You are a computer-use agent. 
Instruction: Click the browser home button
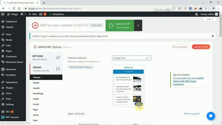[x=19, y=8]
